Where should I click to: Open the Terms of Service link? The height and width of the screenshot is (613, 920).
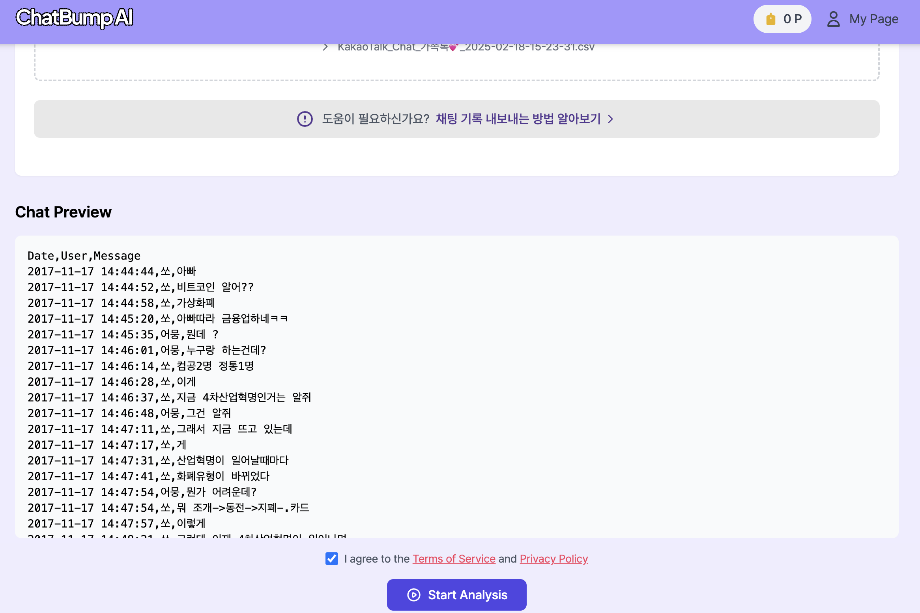[x=454, y=559]
